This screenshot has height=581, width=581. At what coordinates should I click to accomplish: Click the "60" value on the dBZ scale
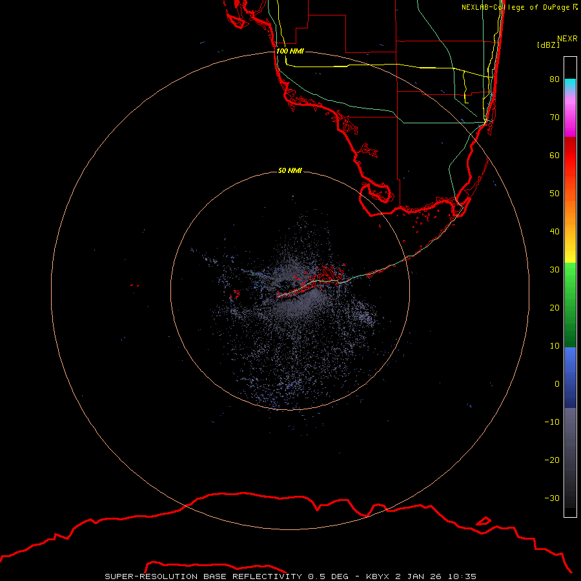555,156
